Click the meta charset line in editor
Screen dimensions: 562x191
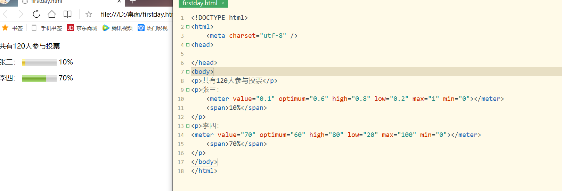tap(252, 36)
